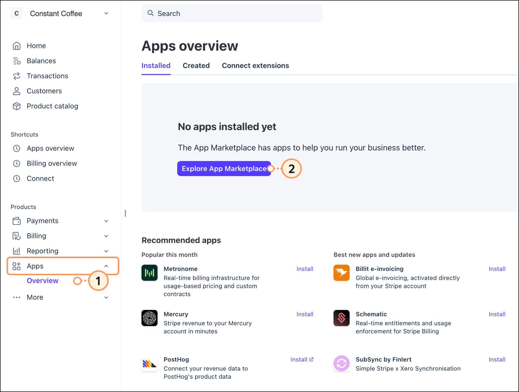Install the Schematic app

[x=497, y=314]
